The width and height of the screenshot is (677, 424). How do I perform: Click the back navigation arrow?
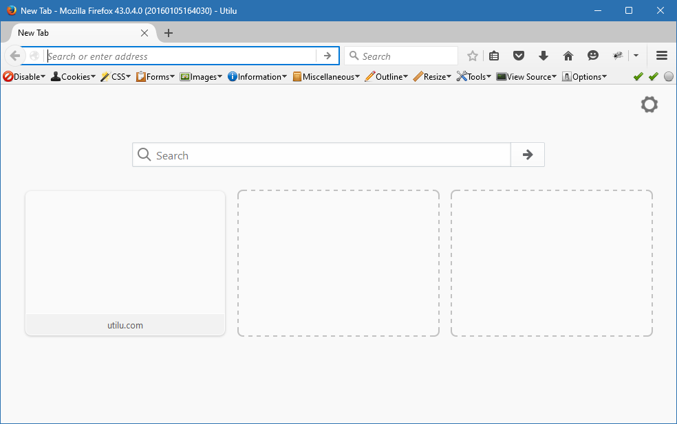point(15,56)
